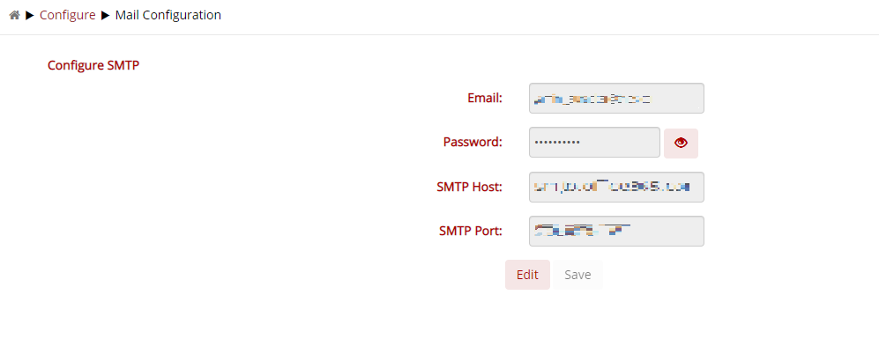Click the arrow separator before Mail Configuration

pyautogui.click(x=106, y=16)
